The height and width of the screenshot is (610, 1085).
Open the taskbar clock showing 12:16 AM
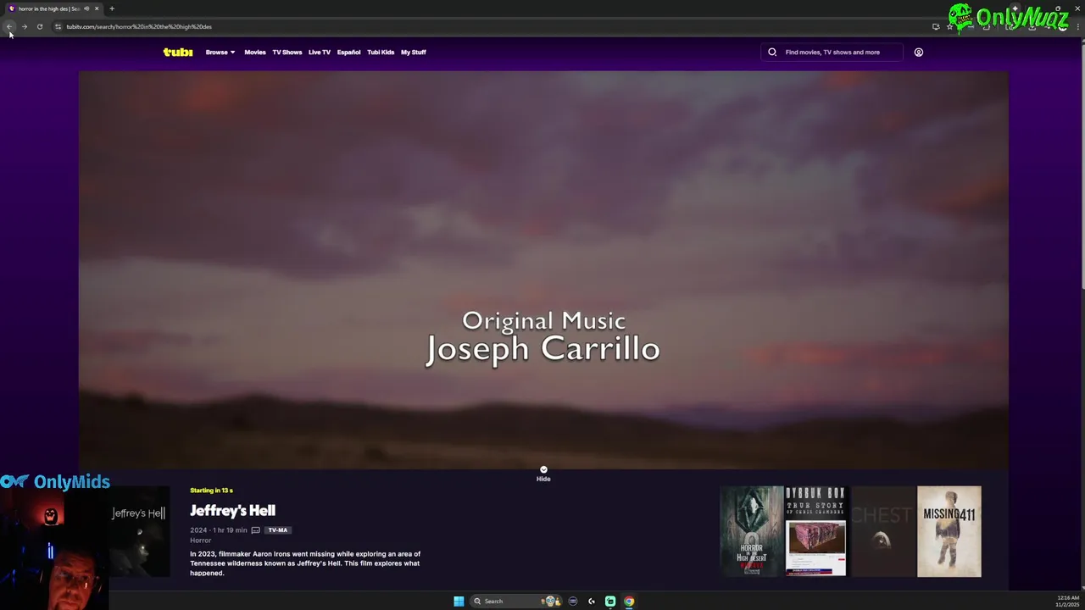(x=1068, y=602)
